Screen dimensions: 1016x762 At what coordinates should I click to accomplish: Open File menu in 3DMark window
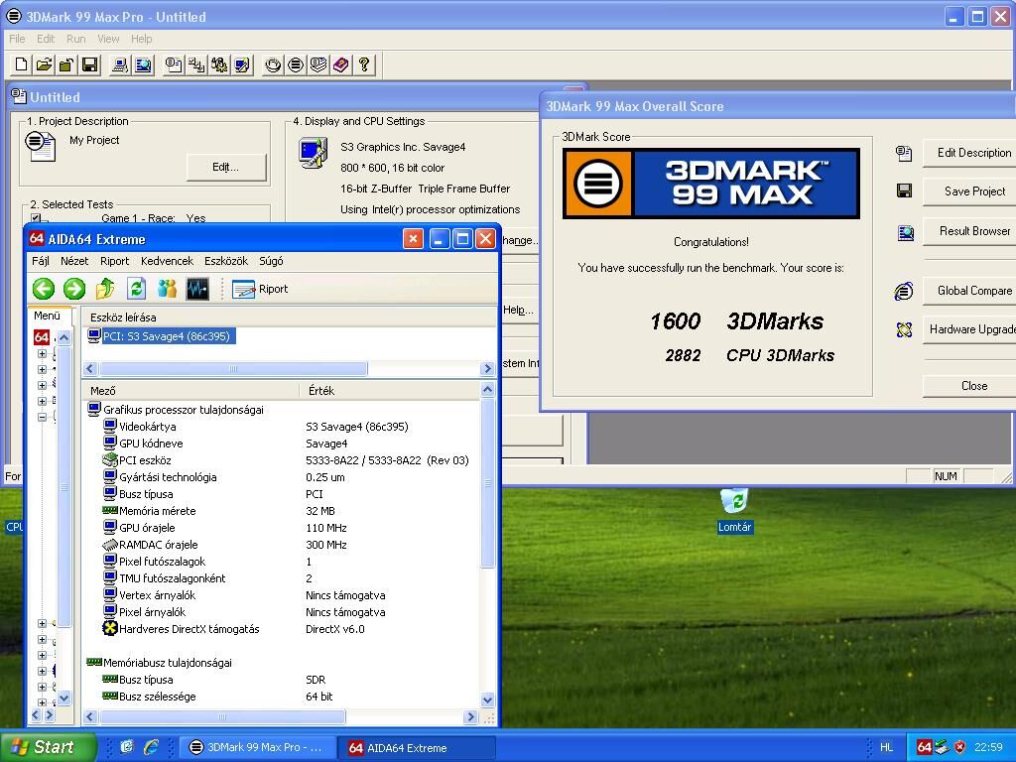[x=17, y=39]
